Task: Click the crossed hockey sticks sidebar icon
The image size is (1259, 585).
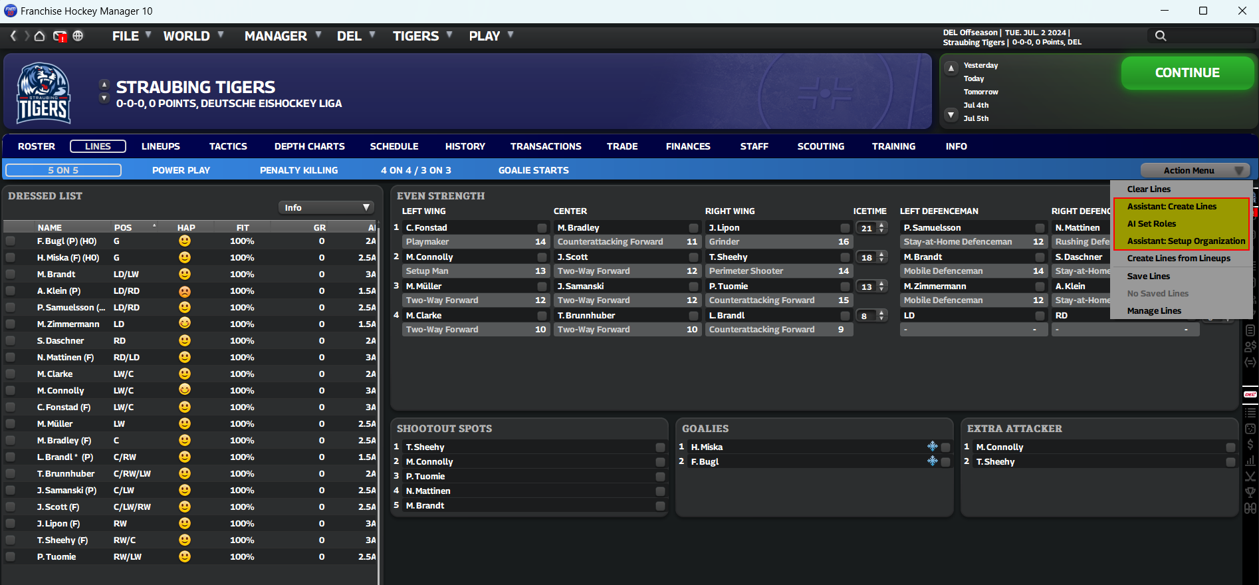Action: (x=1250, y=476)
